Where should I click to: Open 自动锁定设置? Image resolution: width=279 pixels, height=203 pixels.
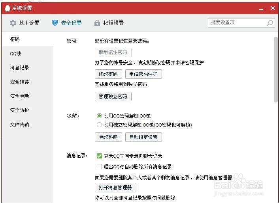143,137
